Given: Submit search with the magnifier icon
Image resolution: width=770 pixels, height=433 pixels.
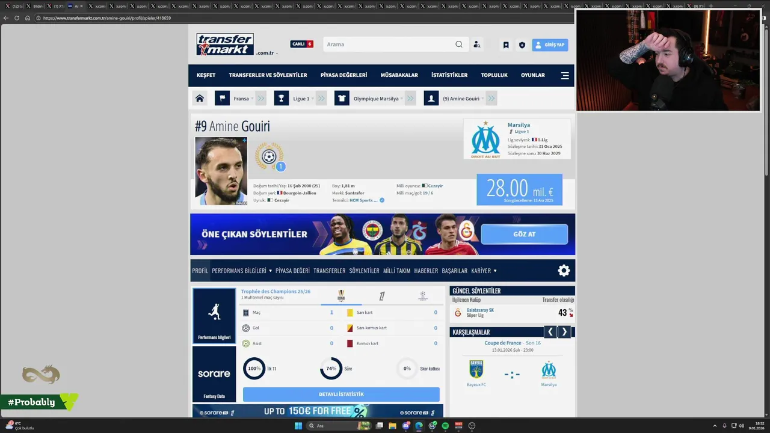Looking at the screenshot, I should [x=459, y=44].
